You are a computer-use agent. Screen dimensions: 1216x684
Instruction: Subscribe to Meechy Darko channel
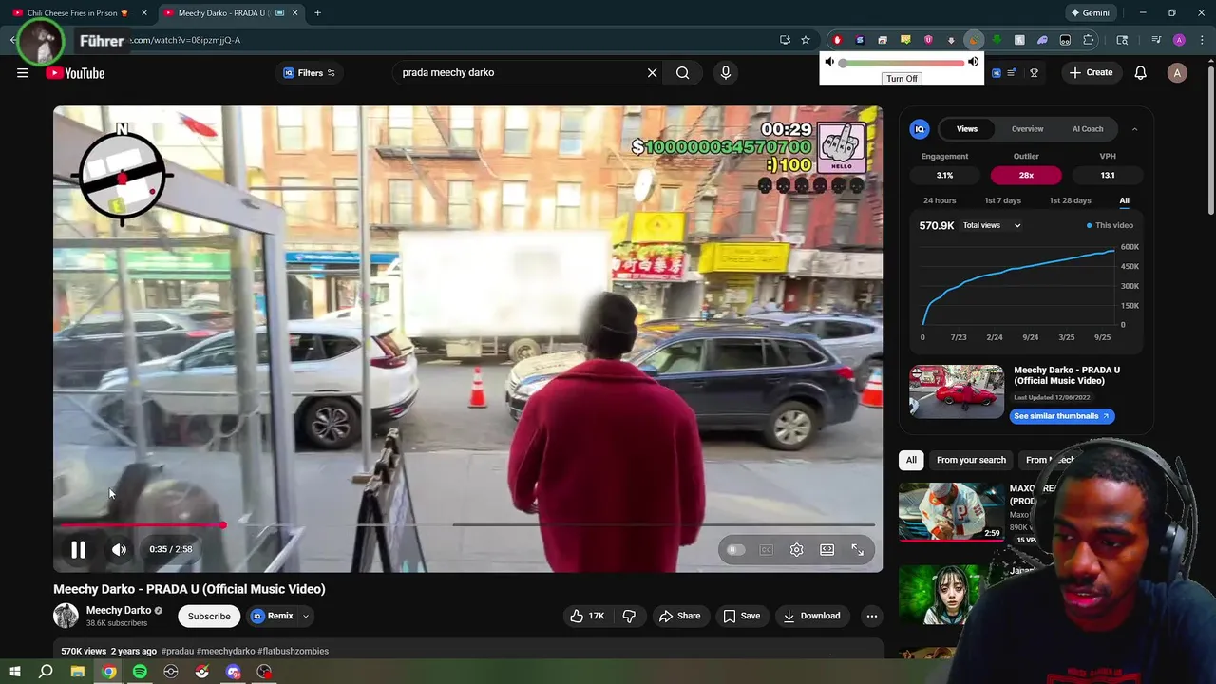(209, 616)
